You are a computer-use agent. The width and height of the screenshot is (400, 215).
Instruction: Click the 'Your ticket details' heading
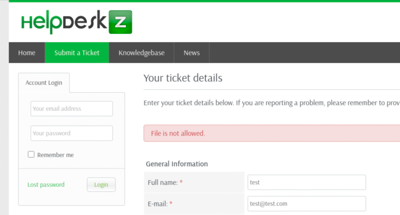pos(183,78)
